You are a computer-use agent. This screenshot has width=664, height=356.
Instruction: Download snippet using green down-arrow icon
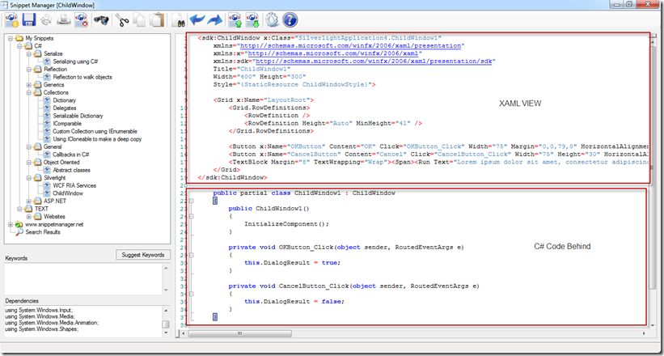pyautogui.click(x=253, y=20)
